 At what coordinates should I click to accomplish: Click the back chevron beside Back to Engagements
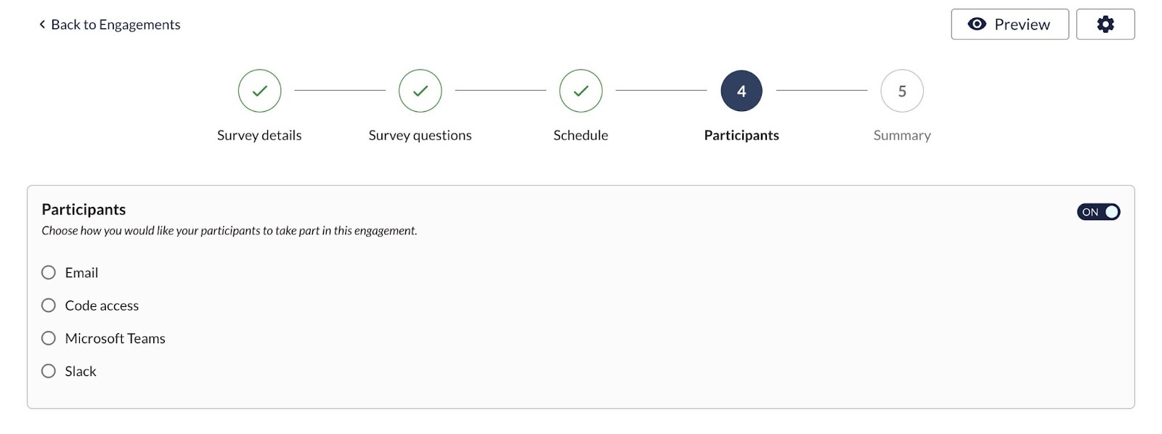tap(42, 24)
